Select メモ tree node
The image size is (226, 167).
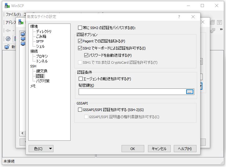pyautogui.click(x=33, y=86)
